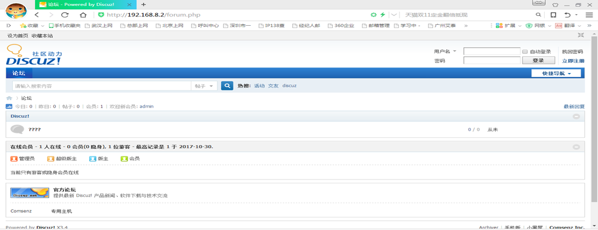Focus the forum search input box
The width and height of the screenshot is (598, 230).
click(x=101, y=86)
